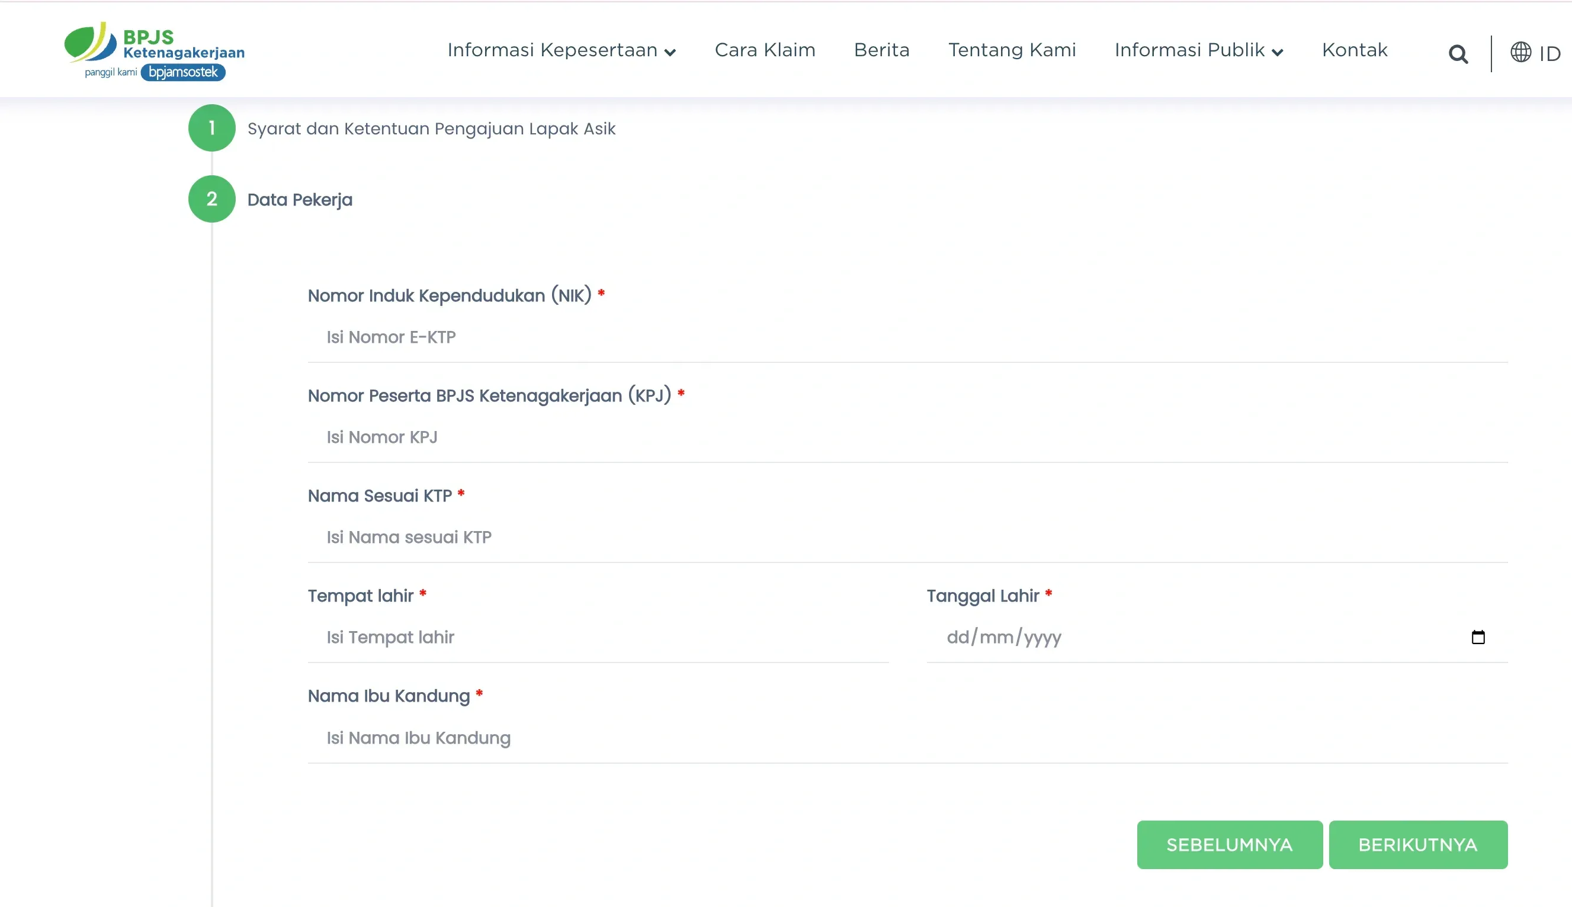
Task: Go to the Berita page
Action: pos(881,50)
